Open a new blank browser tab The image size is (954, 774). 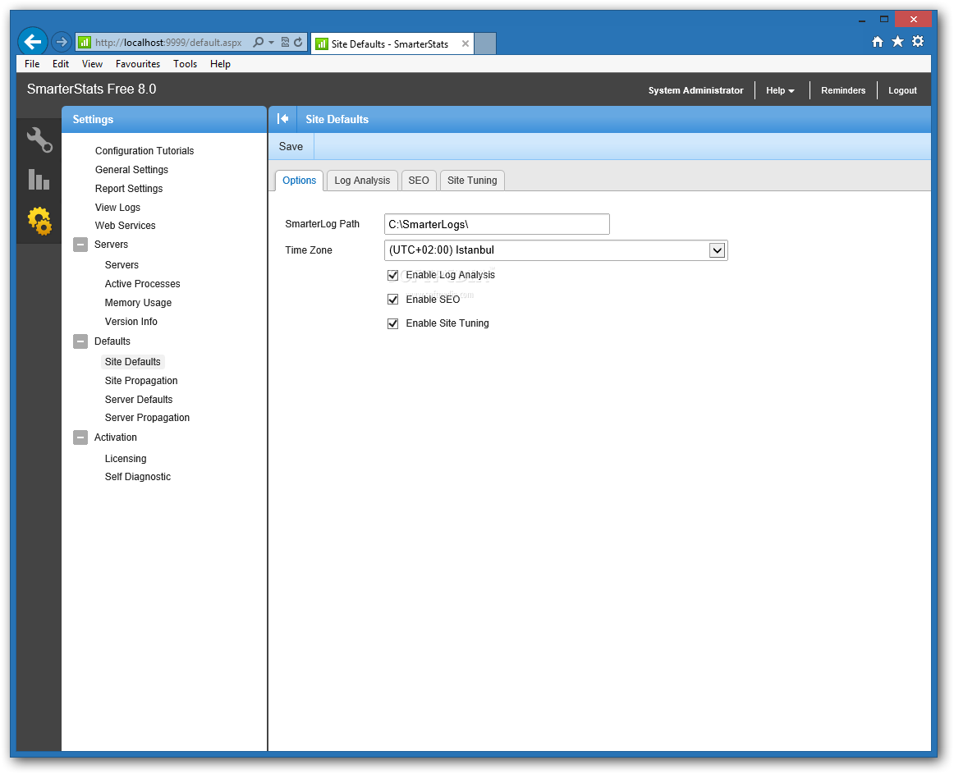pyautogui.click(x=485, y=44)
